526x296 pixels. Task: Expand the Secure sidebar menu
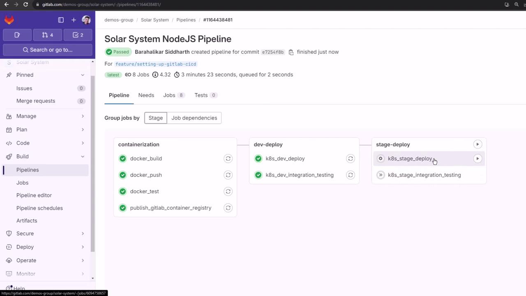tap(83, 234)
